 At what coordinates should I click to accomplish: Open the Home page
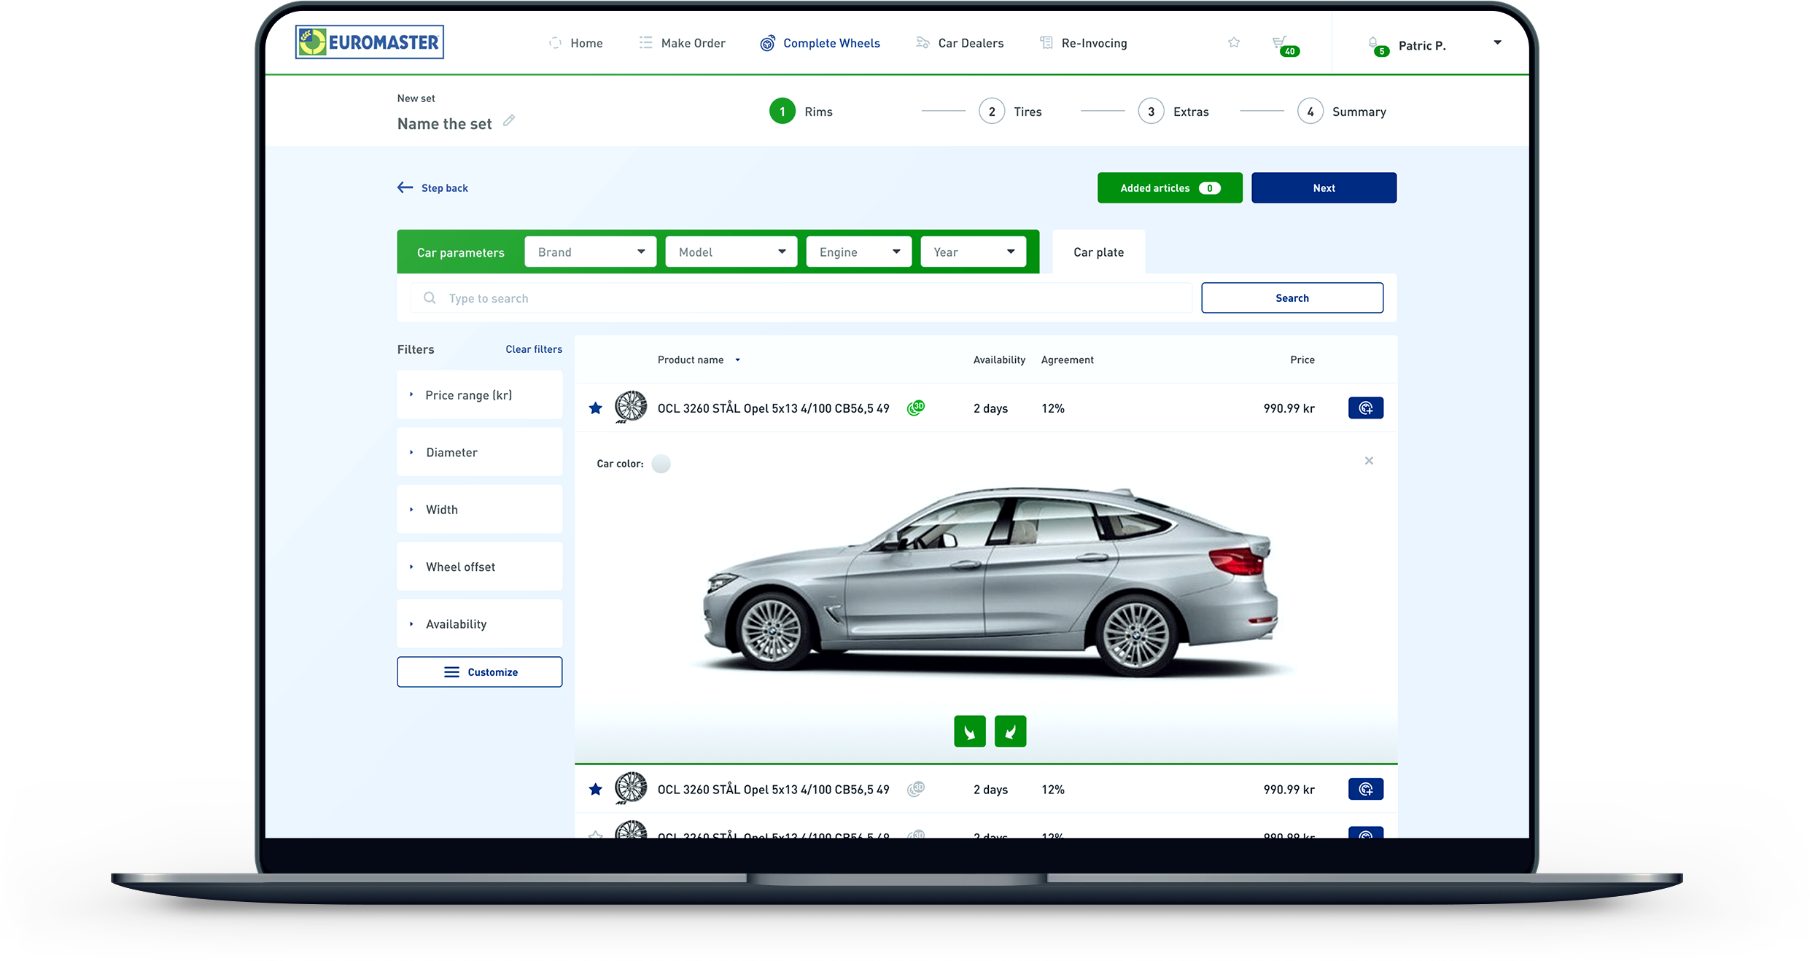tap(576, 43)
